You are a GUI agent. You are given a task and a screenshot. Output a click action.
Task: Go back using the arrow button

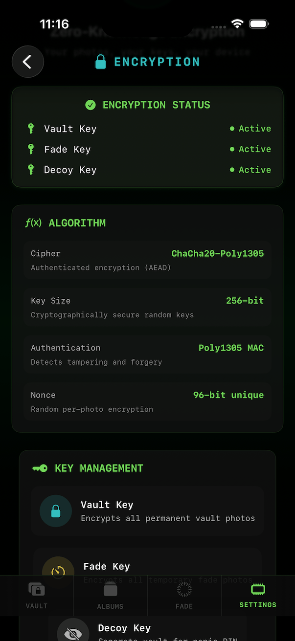[27, 62]
